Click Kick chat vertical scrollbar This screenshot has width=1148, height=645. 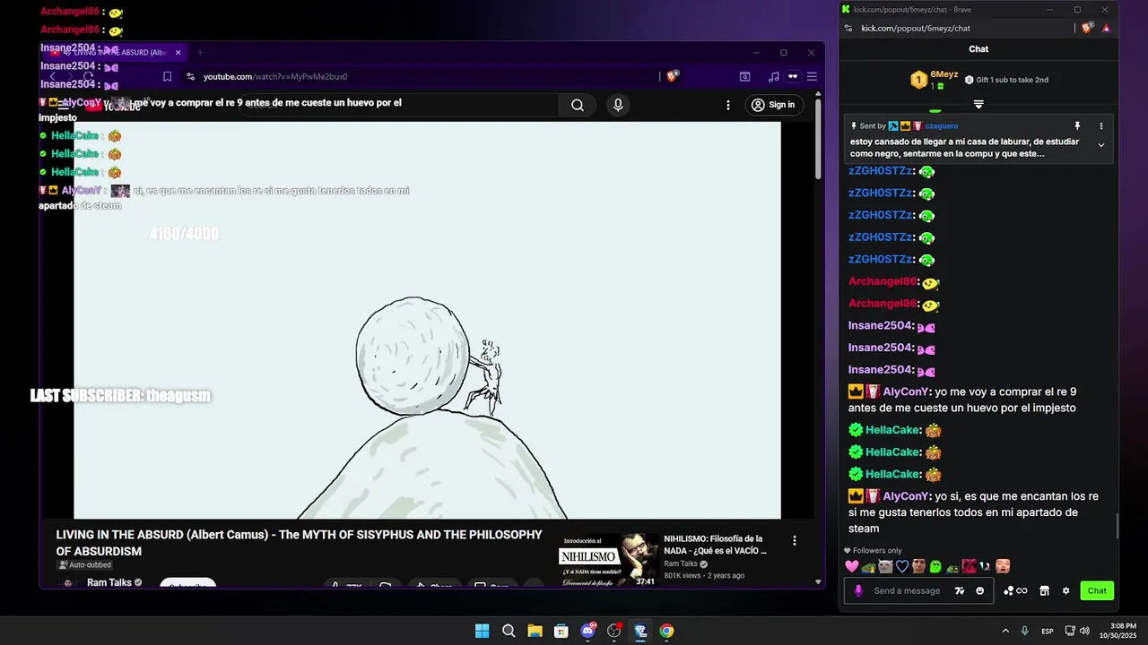(1117, 527)
